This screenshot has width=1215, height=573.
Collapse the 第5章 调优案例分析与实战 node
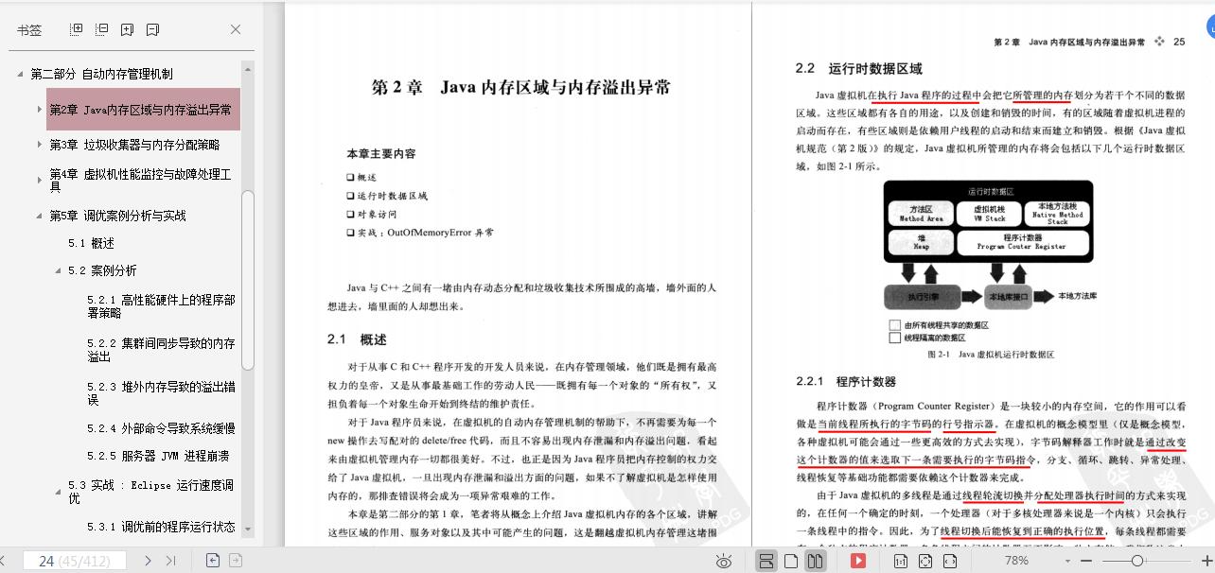tap(39, 216)
